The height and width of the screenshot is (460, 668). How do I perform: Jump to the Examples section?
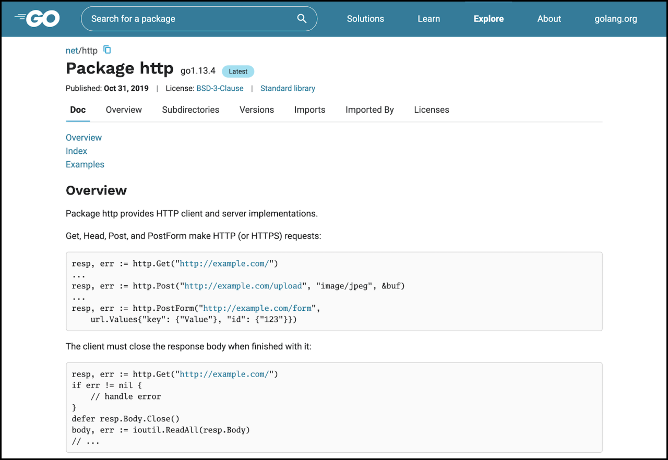tap(85, 164)
